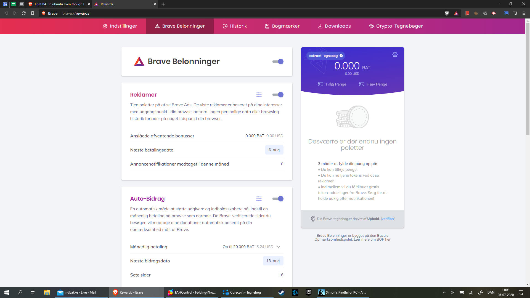This screenshot has height=298, width=530.
Task: Switch to the Crypto-Tegnebøger tab
Action: 396,26
